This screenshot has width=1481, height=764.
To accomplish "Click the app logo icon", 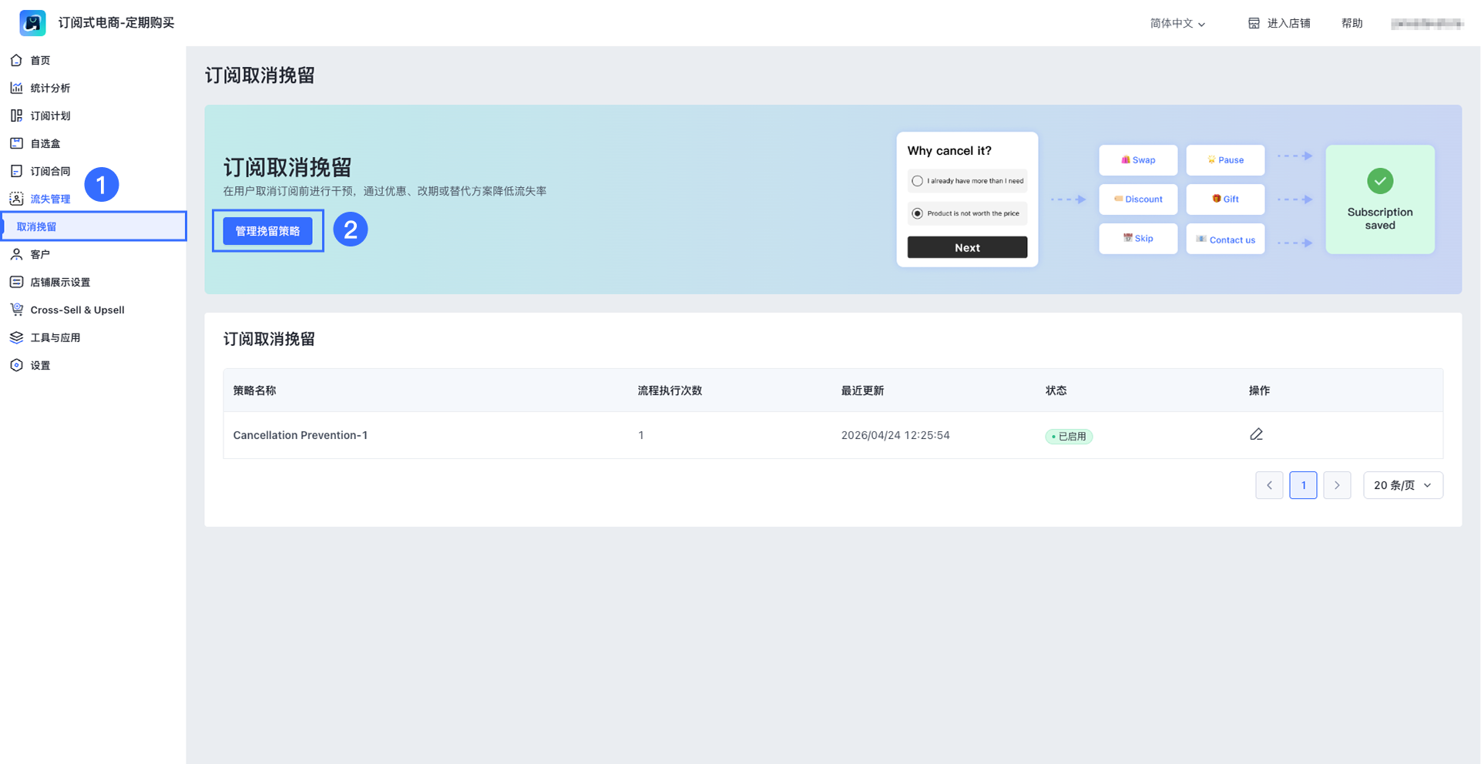I will (x=32, y=23).
